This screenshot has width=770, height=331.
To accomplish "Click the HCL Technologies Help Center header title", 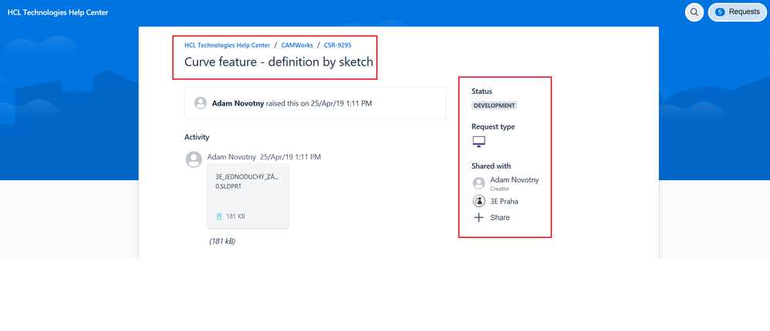I will point(58,12).
